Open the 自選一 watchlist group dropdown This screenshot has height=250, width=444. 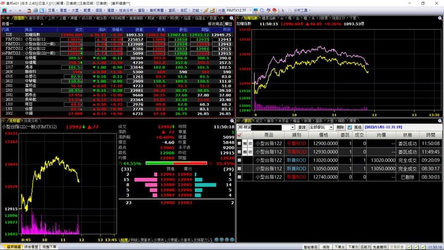[42, 24]
